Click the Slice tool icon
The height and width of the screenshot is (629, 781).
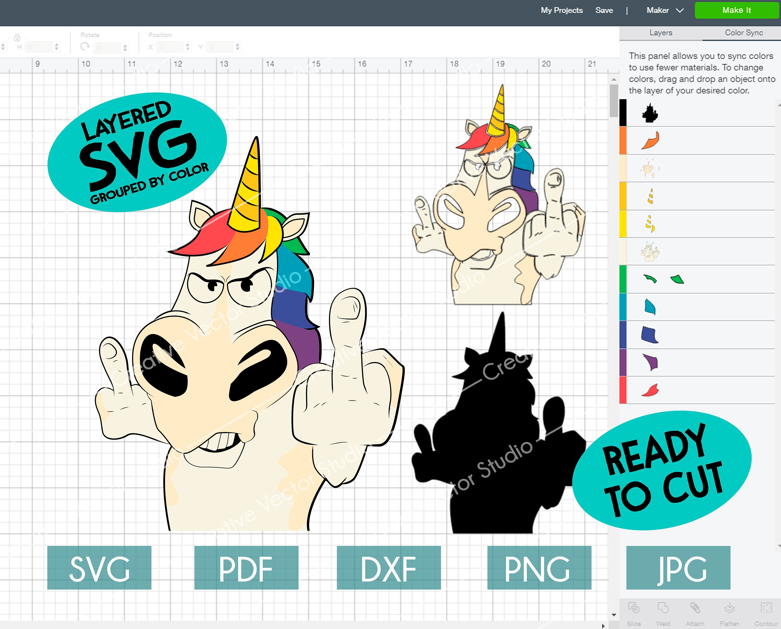point(634,608)
